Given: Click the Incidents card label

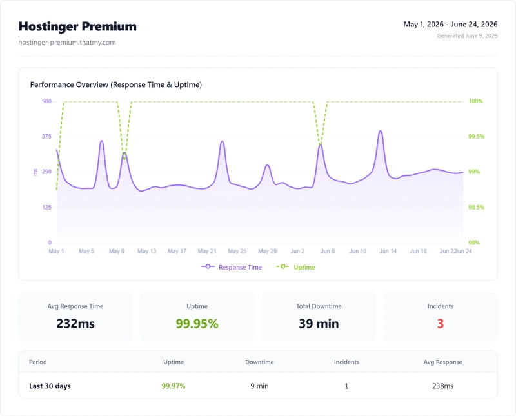Looking at the screenshot, I should pos(441,306).
